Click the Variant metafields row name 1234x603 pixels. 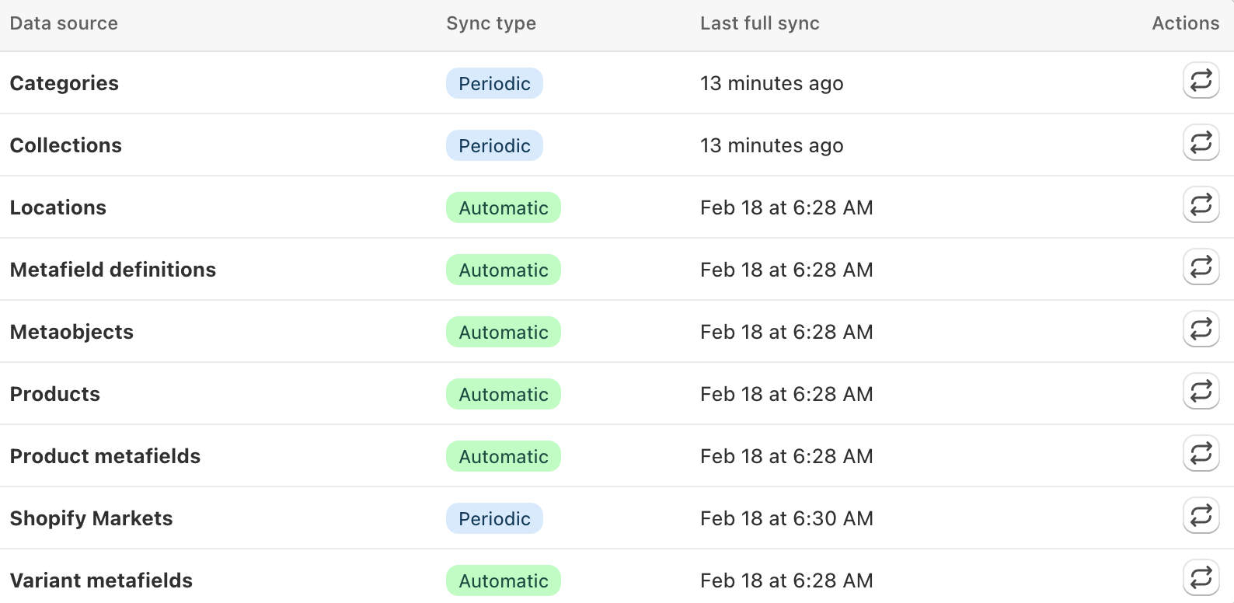pos(101,580)
